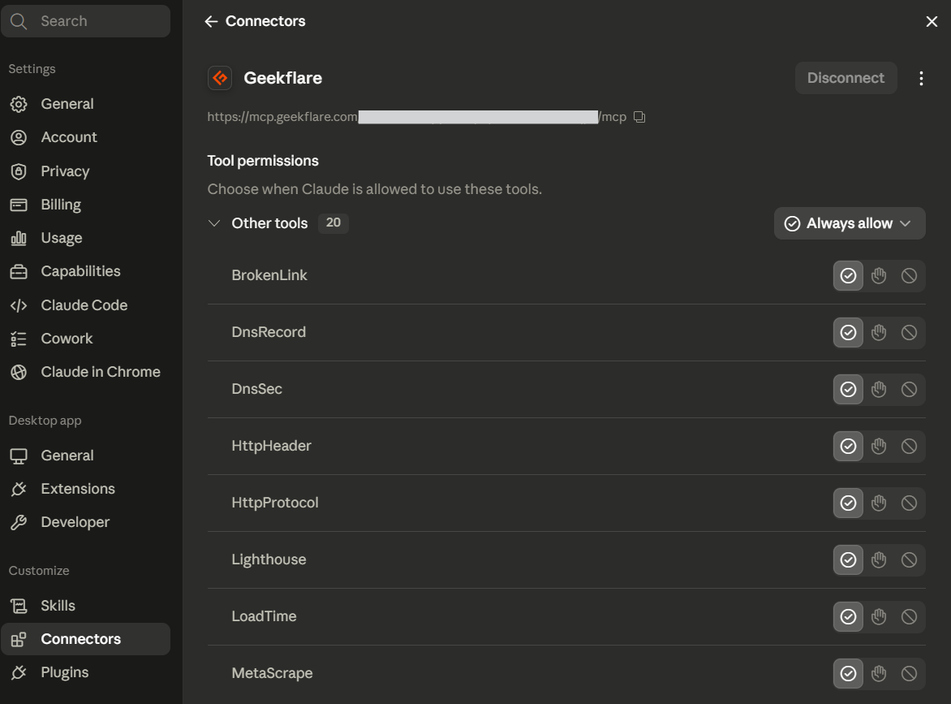Open Extensions settings
This screenshot has height=704, width=951.
click(x=85, y=489)
